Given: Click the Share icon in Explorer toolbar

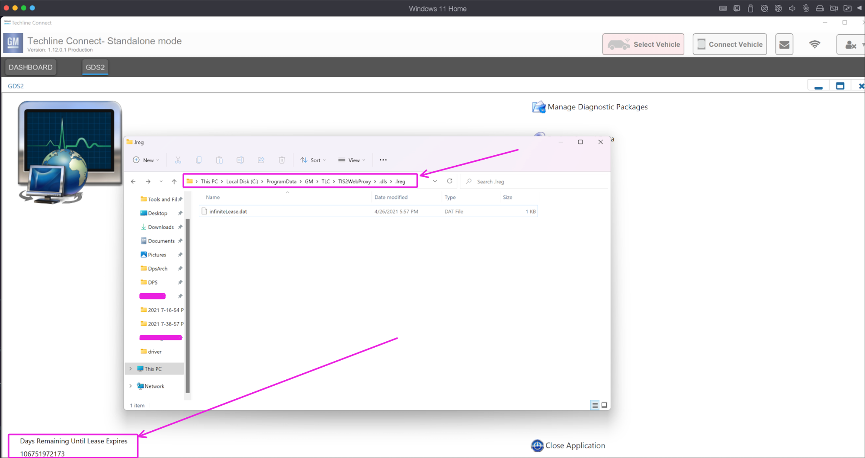Looking at the screenshot, I should click(x=261, y=160).
